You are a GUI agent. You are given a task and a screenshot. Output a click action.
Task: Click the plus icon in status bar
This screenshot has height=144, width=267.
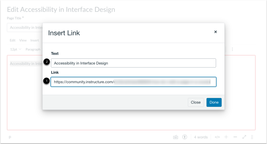pyautogui.click(x=226, y=137)
